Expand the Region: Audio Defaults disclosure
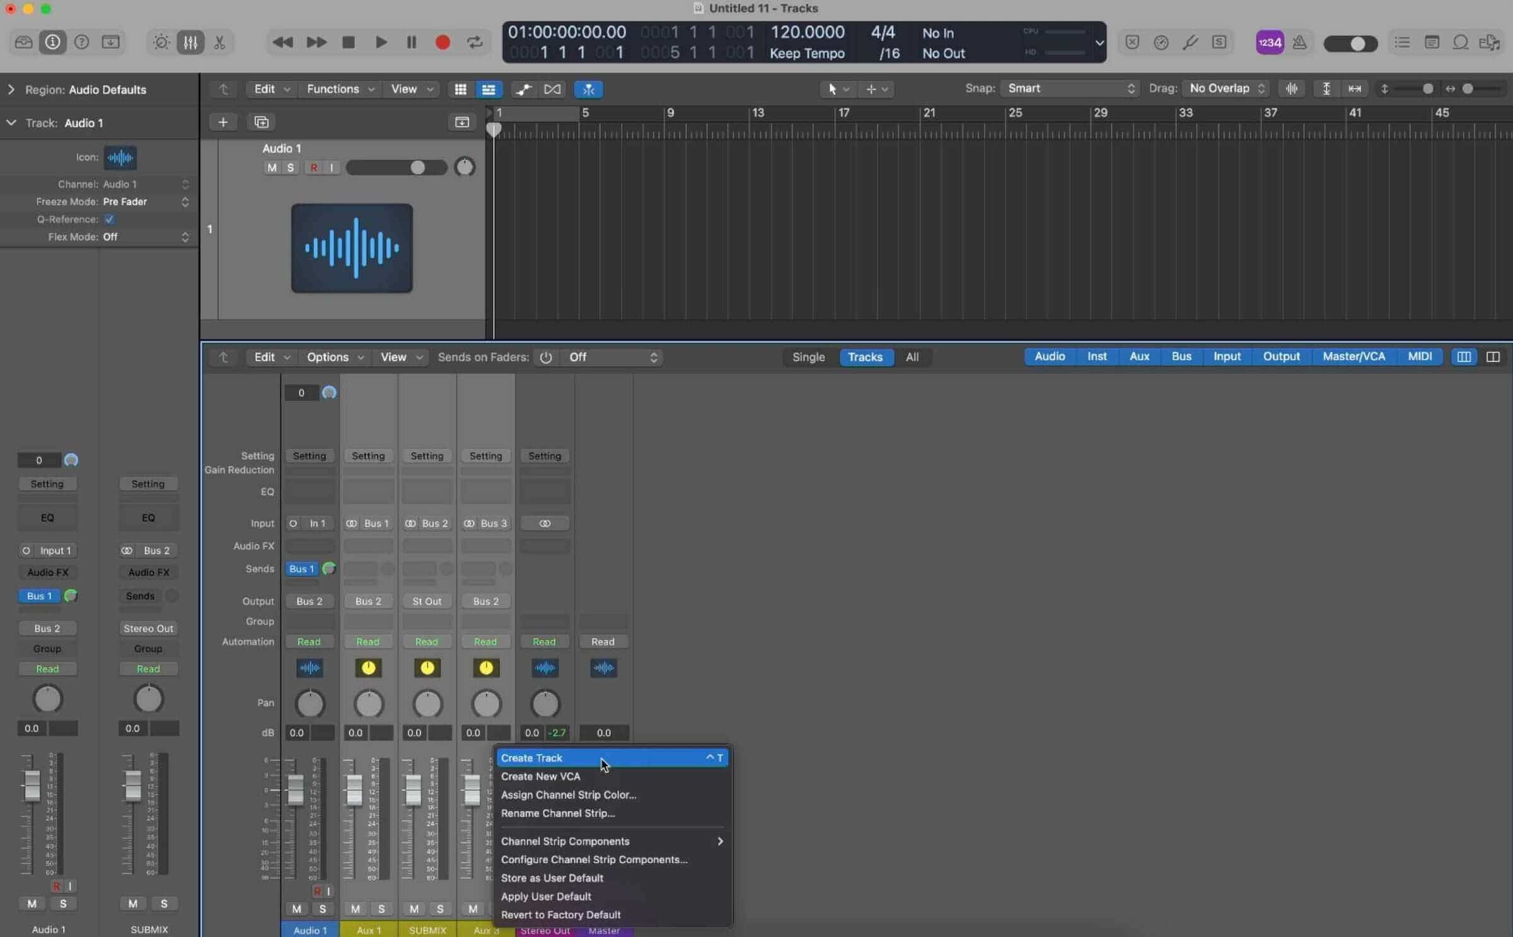Image resolution: width=1513 pixels, height=937 pixels. (x=11, y=90)
